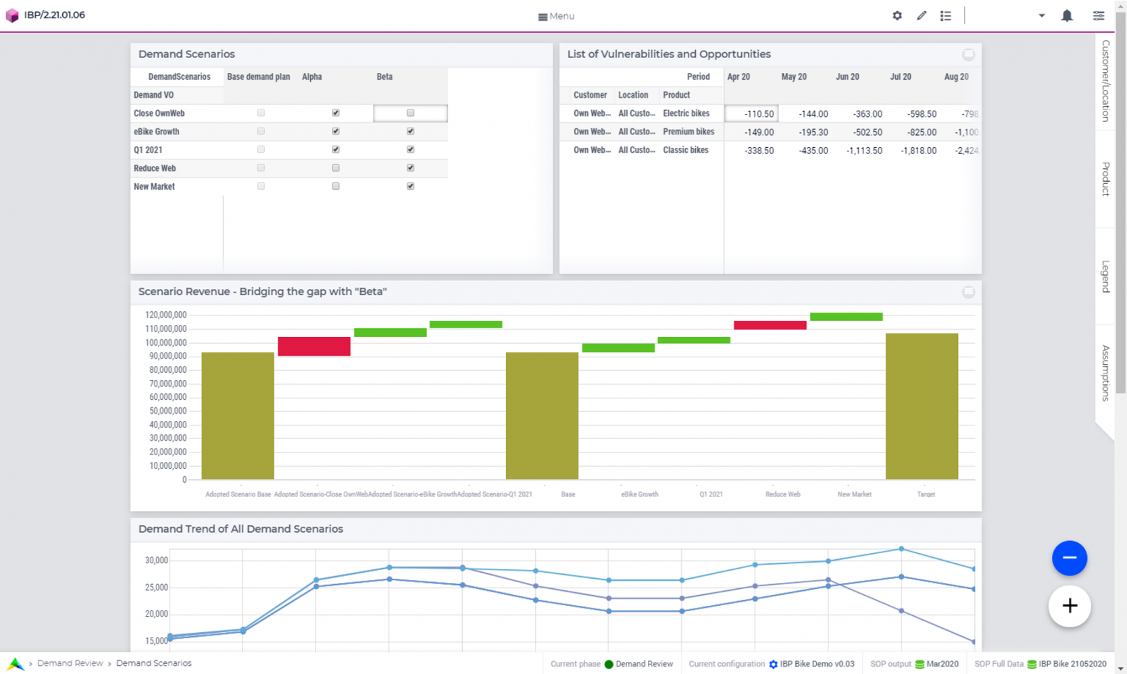Open the settings gear in the toolbar

[897, 15]
